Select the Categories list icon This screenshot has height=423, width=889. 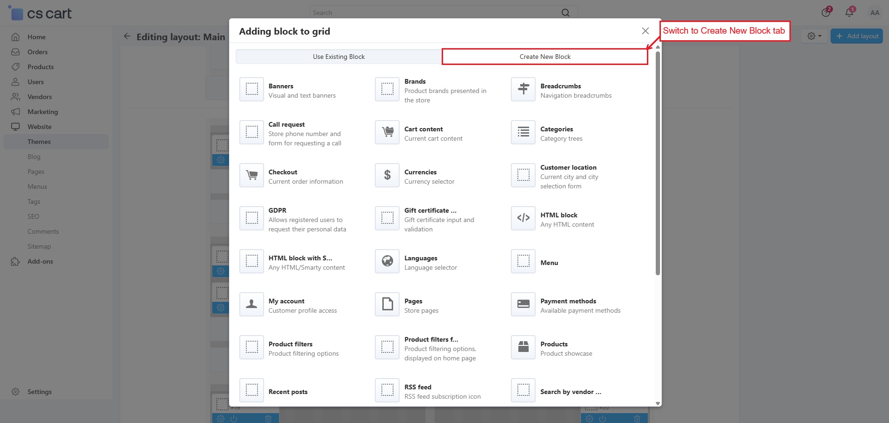pyautogui.click(x=523, y=132)
